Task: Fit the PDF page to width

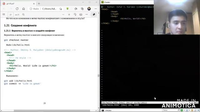Action: pos(81,15)
